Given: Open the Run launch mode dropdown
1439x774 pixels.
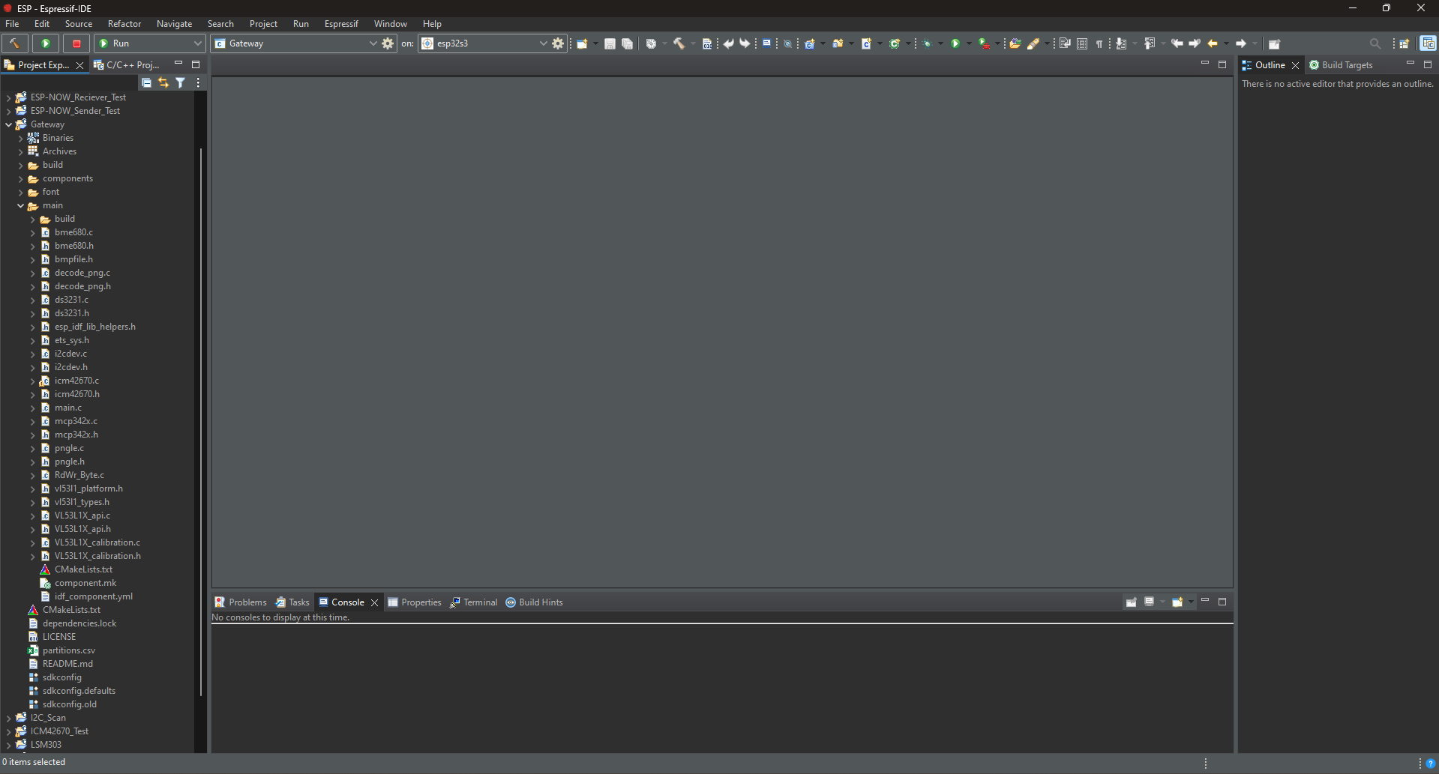Looking at the screenshot, I should [198, 43].
